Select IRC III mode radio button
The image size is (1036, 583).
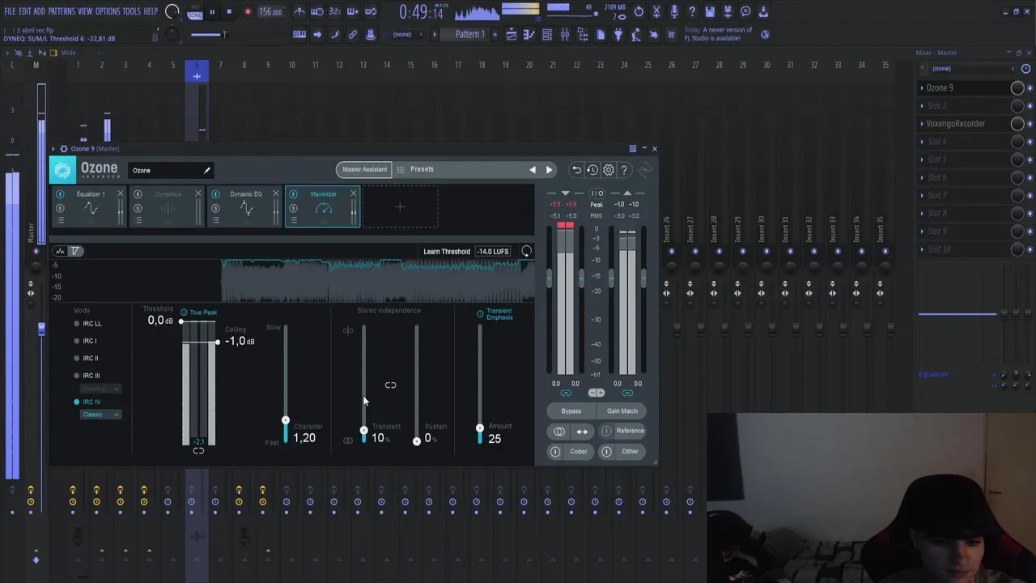(x=77, y=376)
